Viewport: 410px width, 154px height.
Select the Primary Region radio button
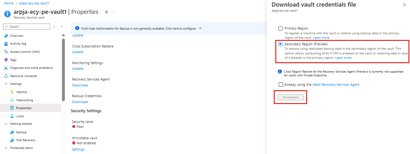[x=280, y=28]
